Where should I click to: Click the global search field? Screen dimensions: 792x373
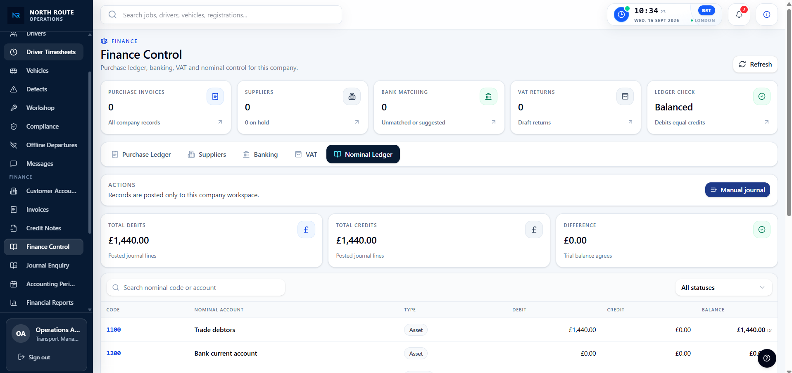pos(221,15)
